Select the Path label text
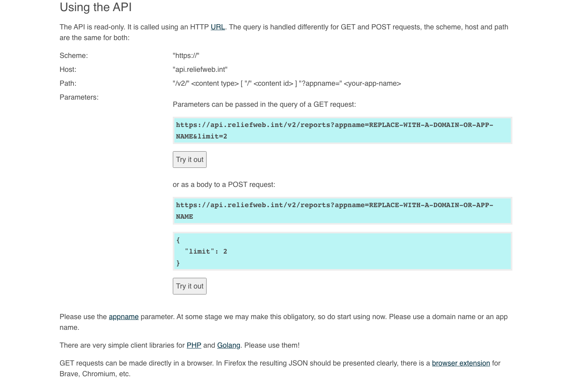This screenshot has height=381, width=572. point(68,83)
